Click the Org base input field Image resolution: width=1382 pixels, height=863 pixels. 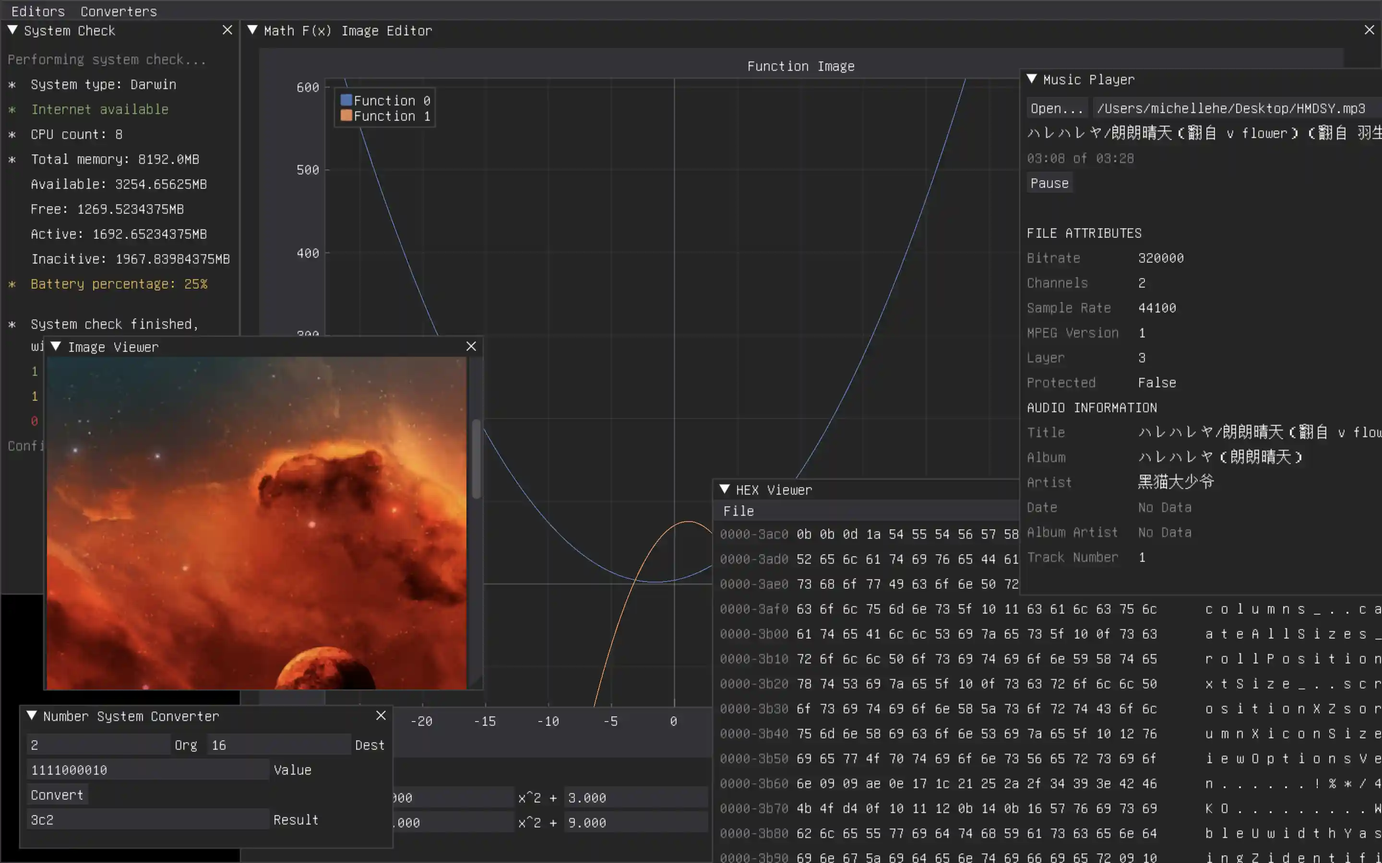[98, 745]
